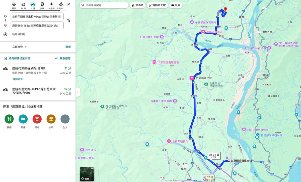The image size is (301, 182).
Task: Switch to public transit travel mode
Action: [42, 5]
